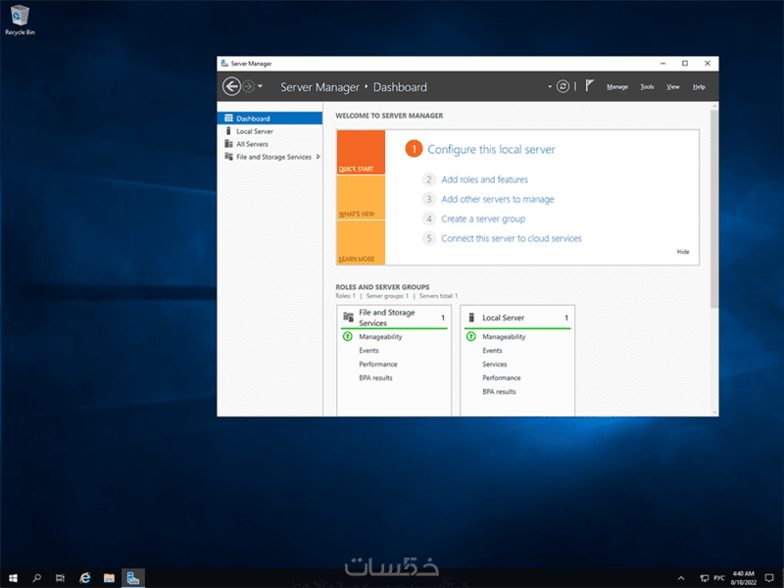Click Configure this local server link
The width and height of the screenshot is (784, 588).
click(x=491, y=150)
